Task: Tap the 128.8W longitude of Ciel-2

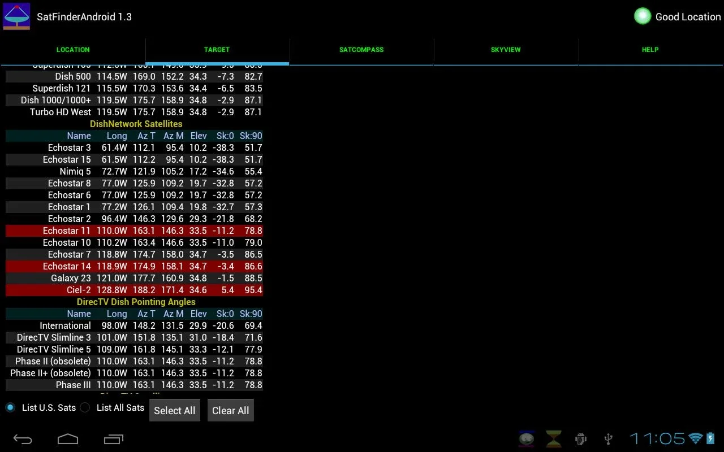Action: tap(111, 290)
